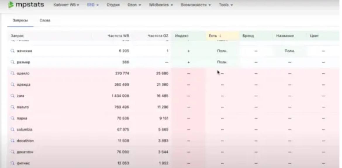Click the WB frequency value 769 496
The image size is (342, 168).
coord(122,107)
